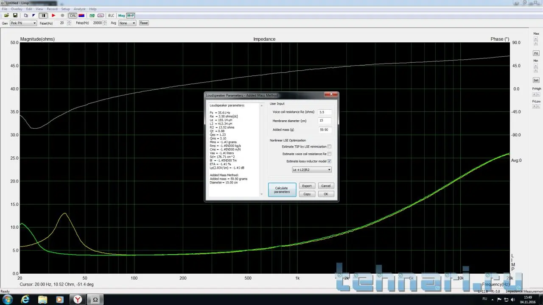Expand the Pink PN generator dropdown
Image resolution: width=543 pixels, height=305 pixels.
coord(24,23)
